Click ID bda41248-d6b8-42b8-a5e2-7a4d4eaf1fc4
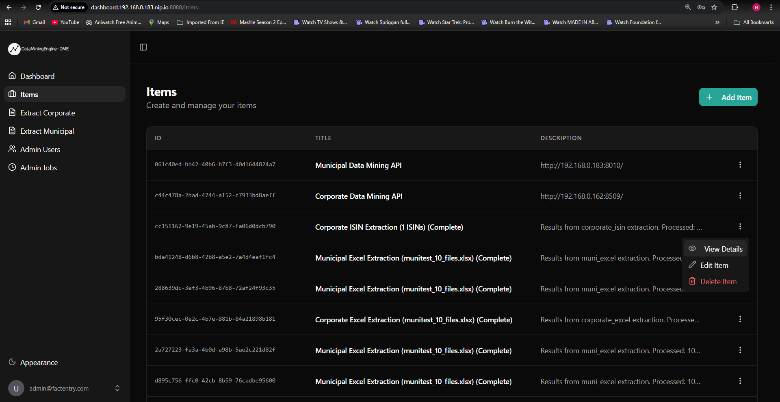Image resolution: width=780 pixels, height=402 pixels. point(215,257)
